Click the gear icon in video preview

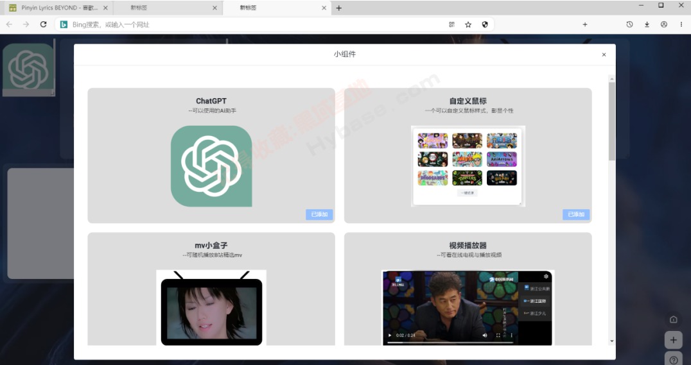tap(546, 276)
